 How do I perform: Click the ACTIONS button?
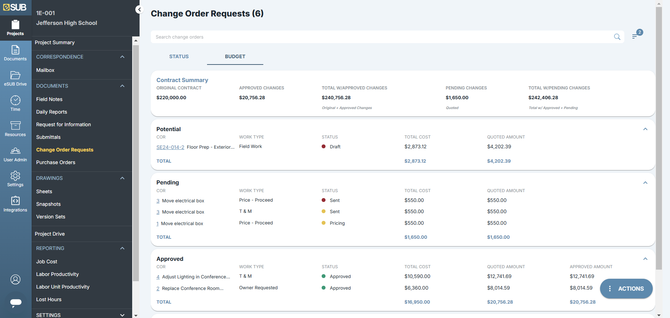pos(626,289)
